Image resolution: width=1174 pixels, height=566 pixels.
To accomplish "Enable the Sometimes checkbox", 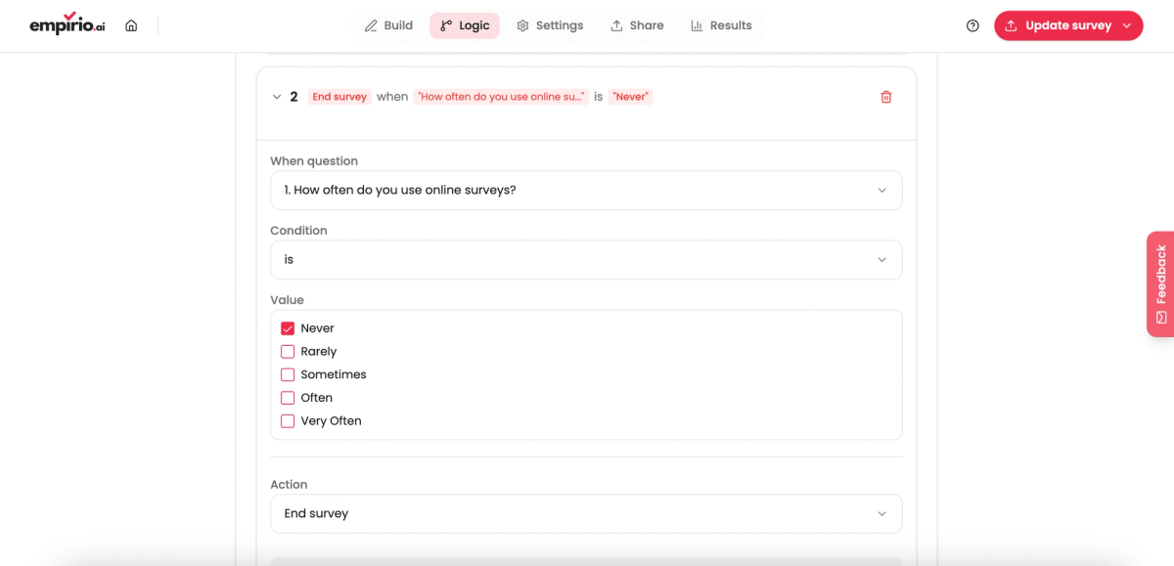I will point(288,374).
